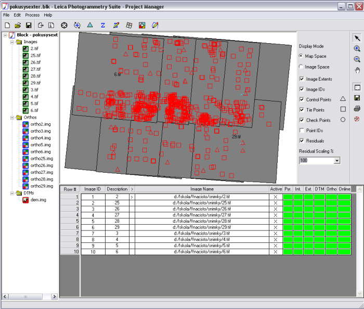Save the block file with the disk icon
364x309 pixels.
pos(29,25)
